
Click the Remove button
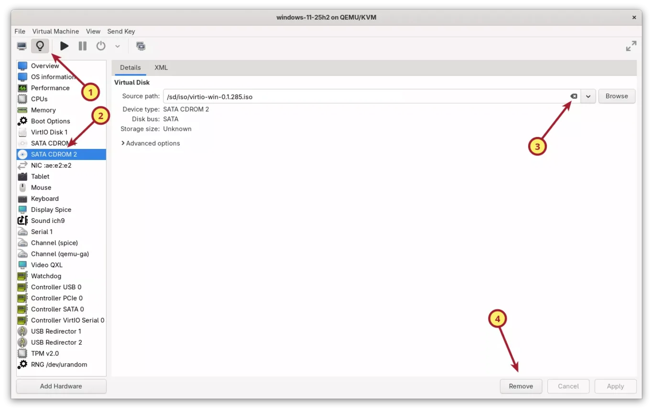(x=521, y=386)
